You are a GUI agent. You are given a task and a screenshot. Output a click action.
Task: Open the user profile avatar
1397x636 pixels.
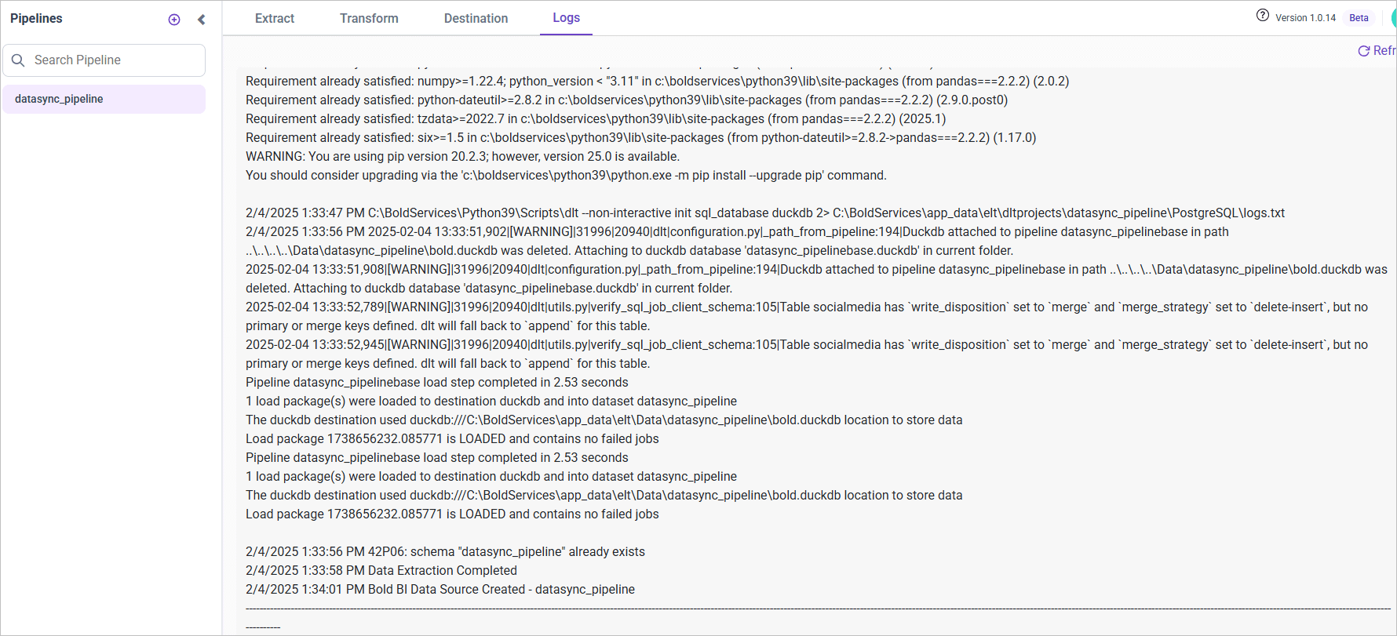(1393, 18)
